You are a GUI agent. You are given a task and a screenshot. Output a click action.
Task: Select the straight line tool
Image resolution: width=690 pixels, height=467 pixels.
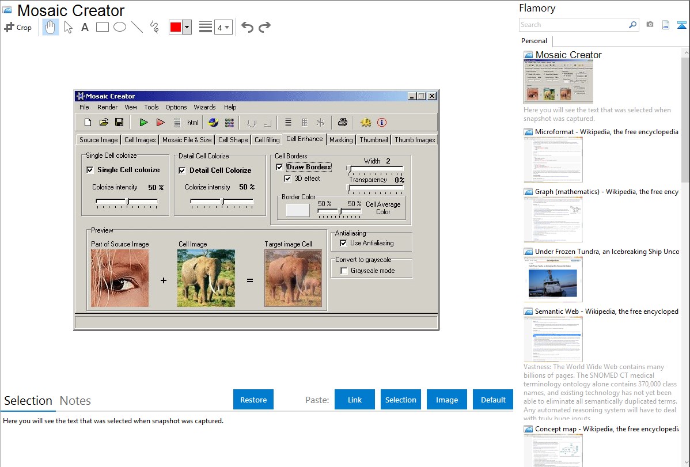tap(137, 27)
